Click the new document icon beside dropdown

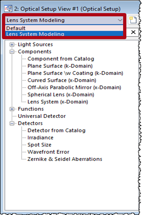(133, 20)
